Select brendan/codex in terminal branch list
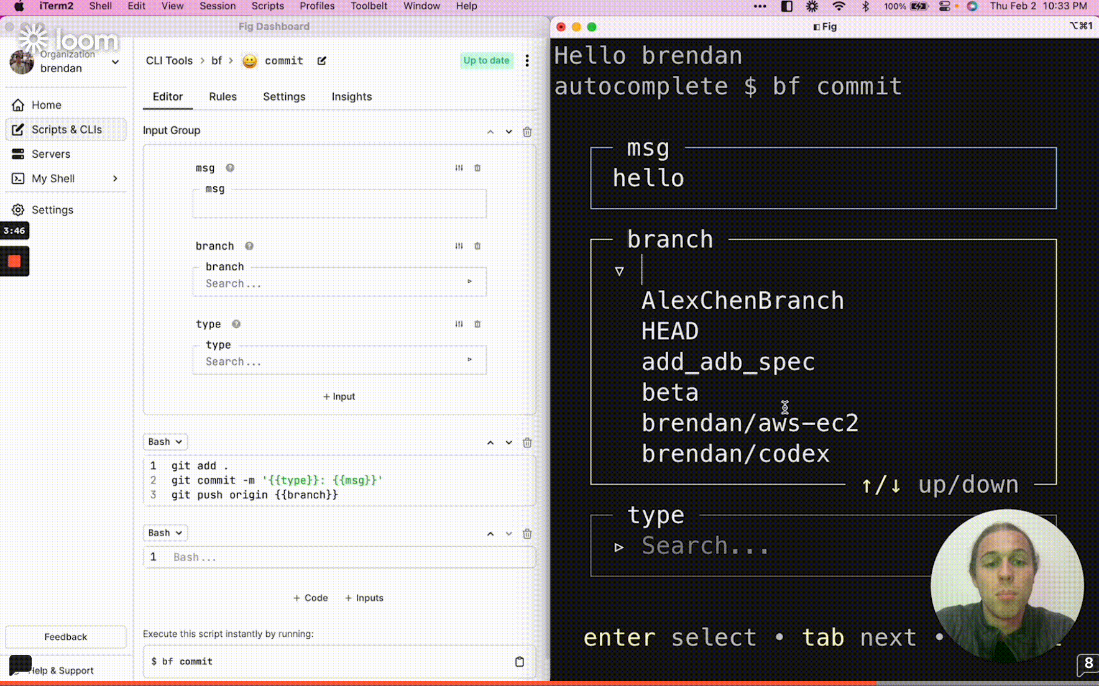The height and width of the screenshot is (686, 1099). click(x=735, y=454)
